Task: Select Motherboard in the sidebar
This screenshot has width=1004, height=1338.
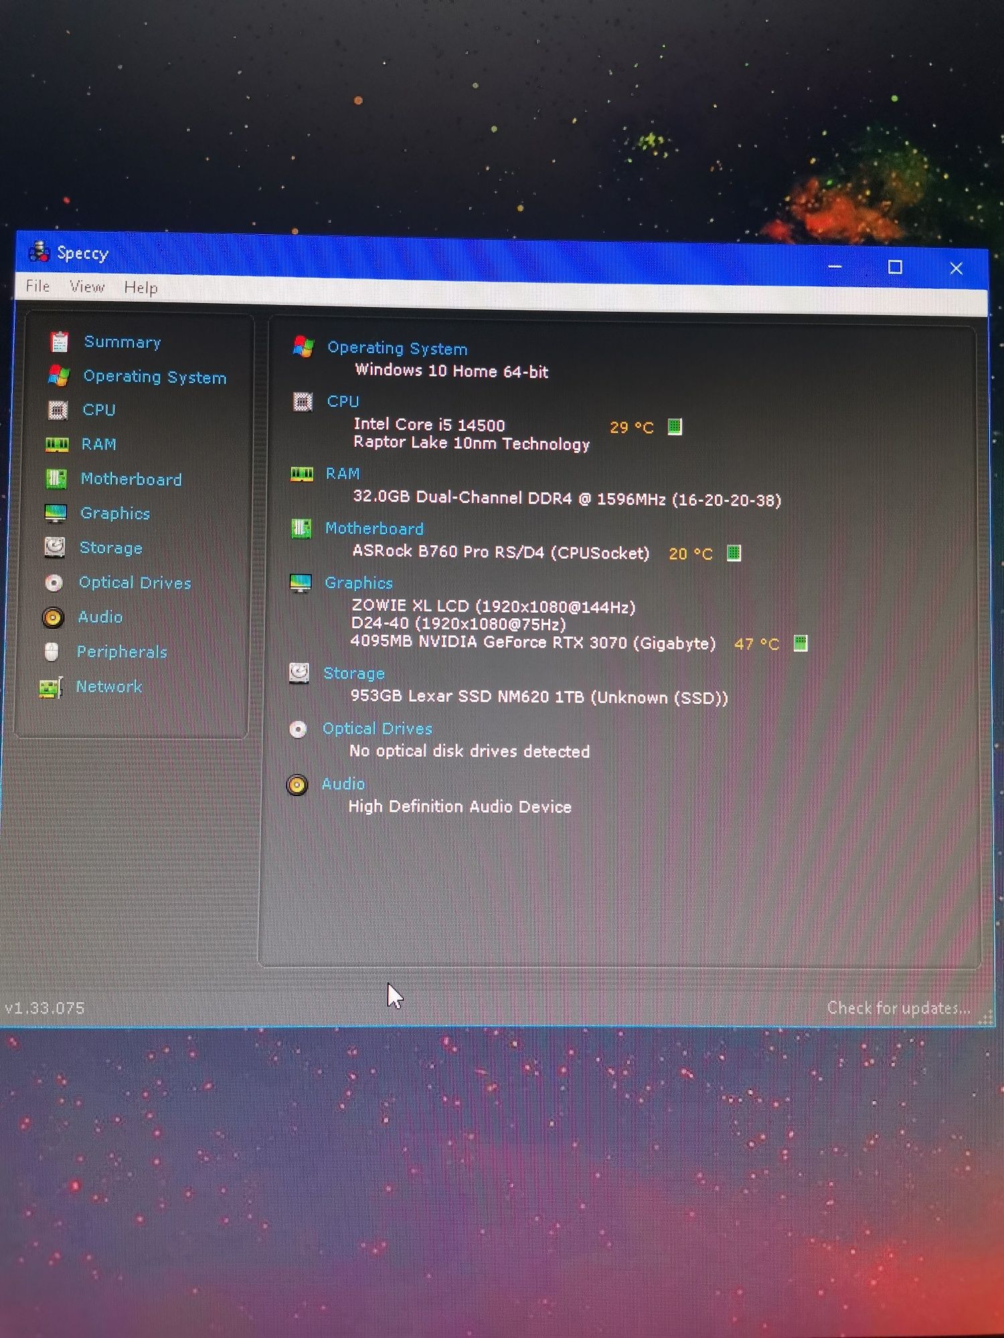Action: 131,479
